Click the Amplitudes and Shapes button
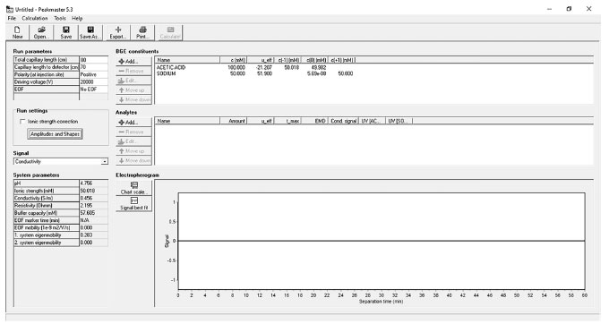This screenshot has width=609, height=324. coord(55,134)
